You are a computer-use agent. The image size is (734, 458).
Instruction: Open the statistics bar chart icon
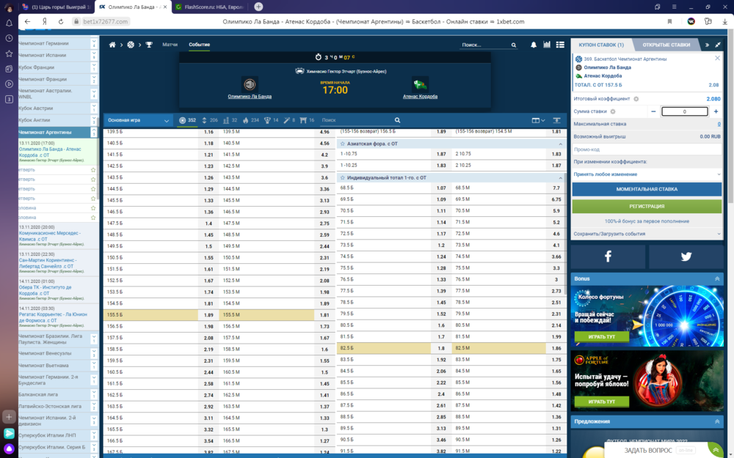546,45
